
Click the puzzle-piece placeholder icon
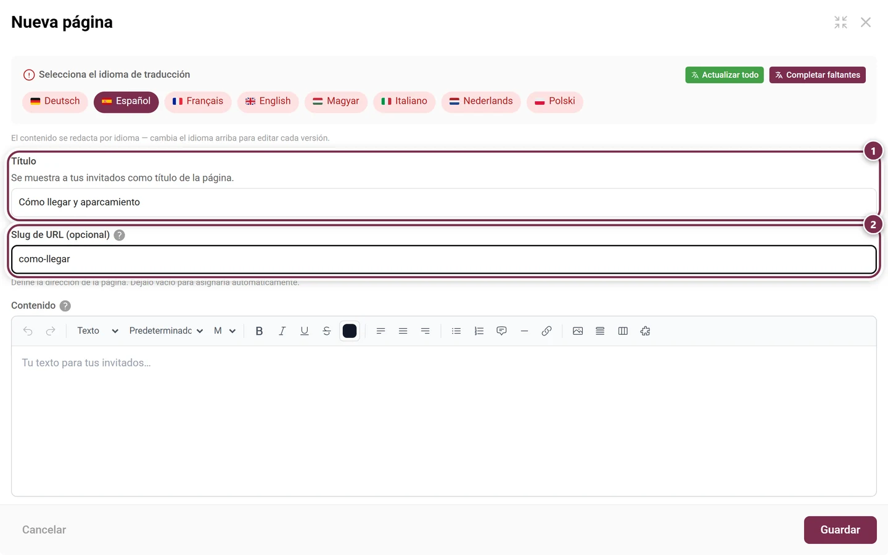coord(645,331)
